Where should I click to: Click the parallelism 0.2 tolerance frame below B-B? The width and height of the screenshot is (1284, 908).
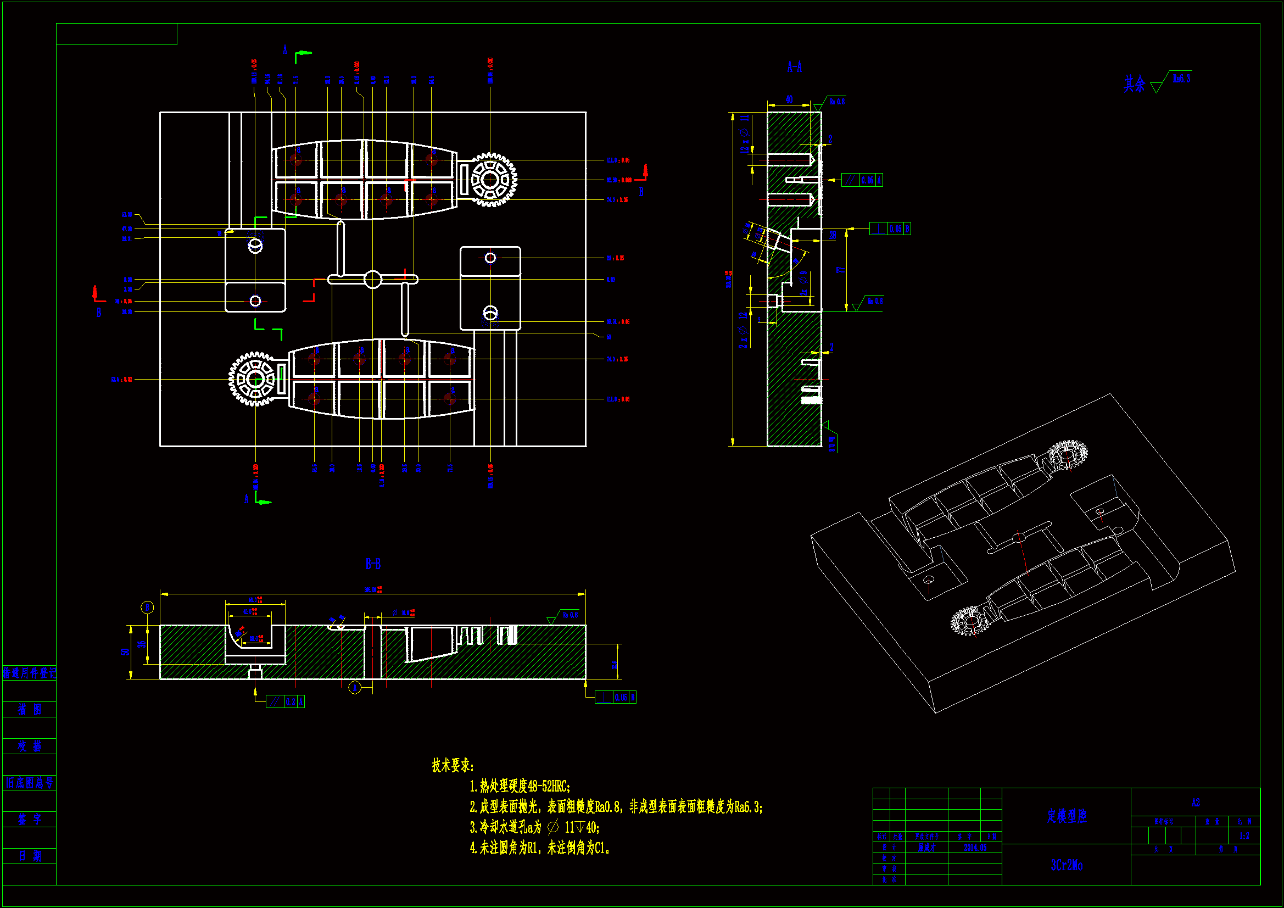[285, 701]
